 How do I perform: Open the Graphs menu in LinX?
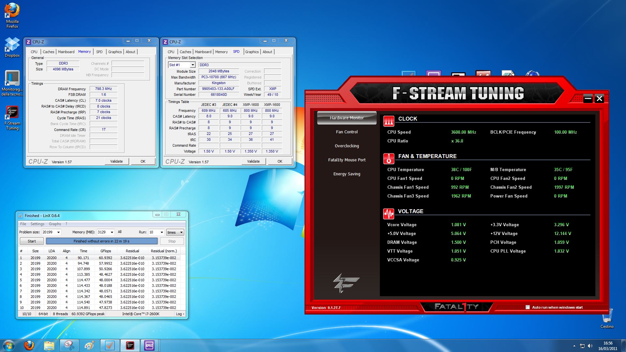coord(55,224)
